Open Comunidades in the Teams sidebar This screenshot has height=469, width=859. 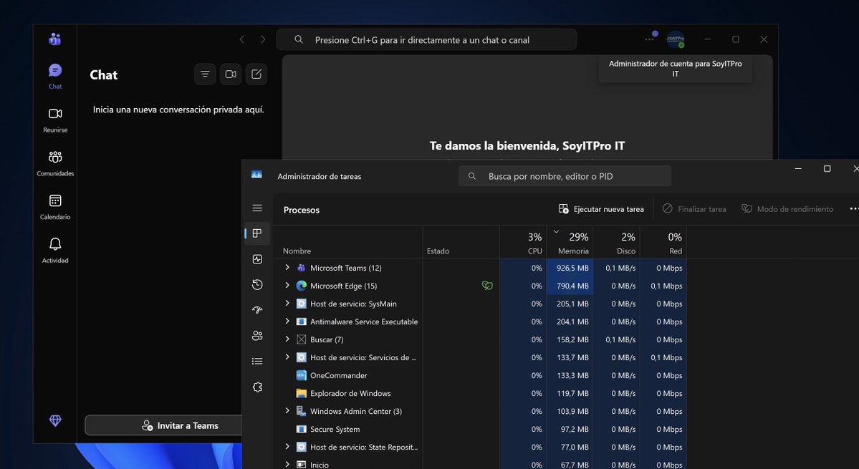click(x=55, y=163)
